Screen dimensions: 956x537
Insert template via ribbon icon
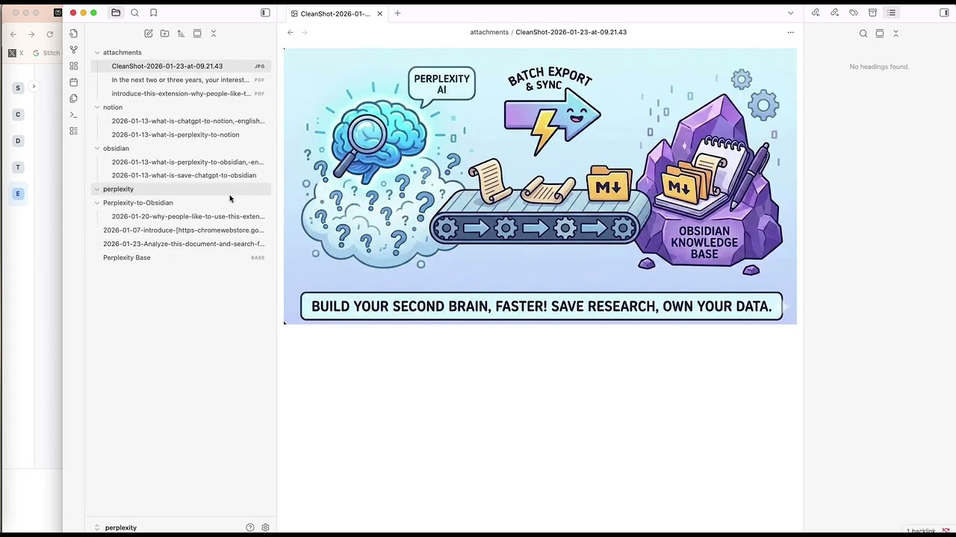pyautogui.click(x=73, y=98)
